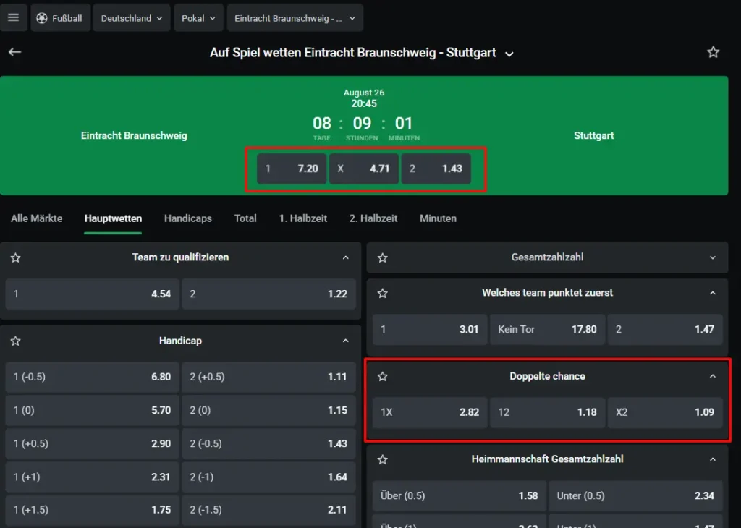Collapse Heimmannschaft Gesamtzahlzahl section
This screenshot has width=741, height=528.
(x=713, y=459)
